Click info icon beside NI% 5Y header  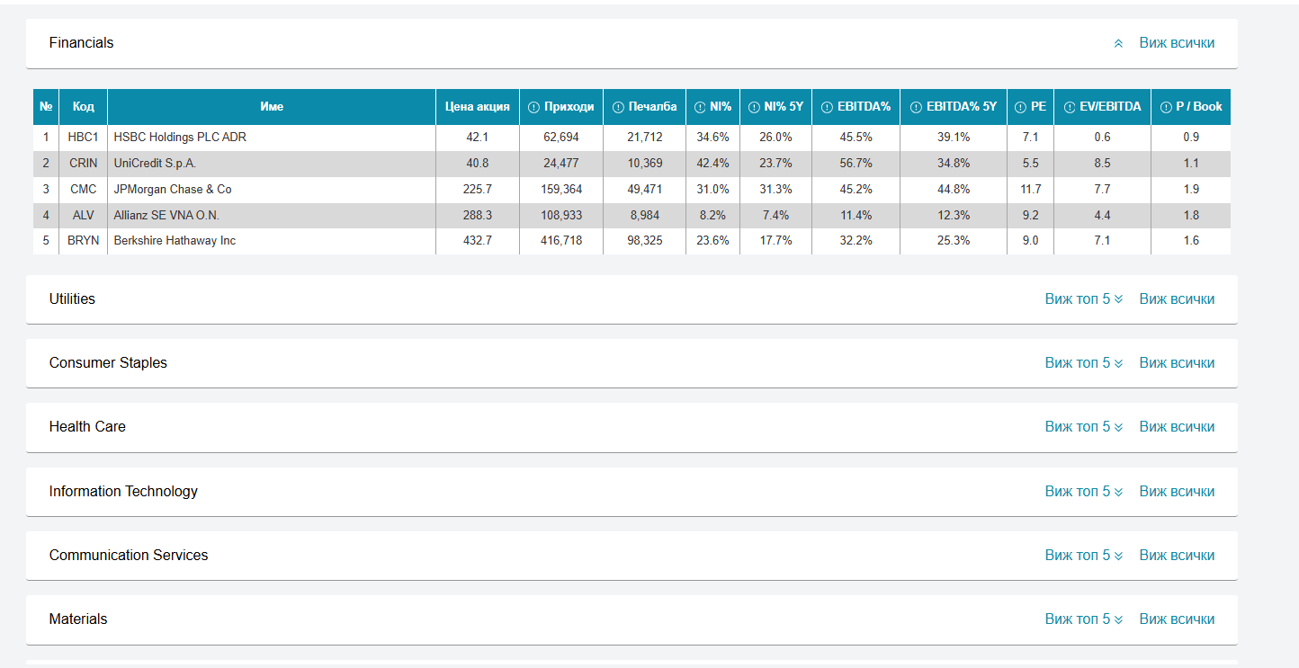tap(754, 107)
